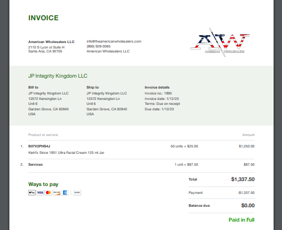Click the American Express card icon
The image size is (282, 230).
(x=65, y=192)
